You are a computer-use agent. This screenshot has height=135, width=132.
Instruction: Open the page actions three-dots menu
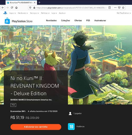coord(115,8)
